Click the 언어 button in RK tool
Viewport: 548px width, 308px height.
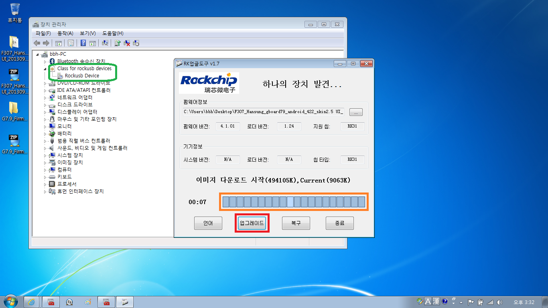pos(208,223)
